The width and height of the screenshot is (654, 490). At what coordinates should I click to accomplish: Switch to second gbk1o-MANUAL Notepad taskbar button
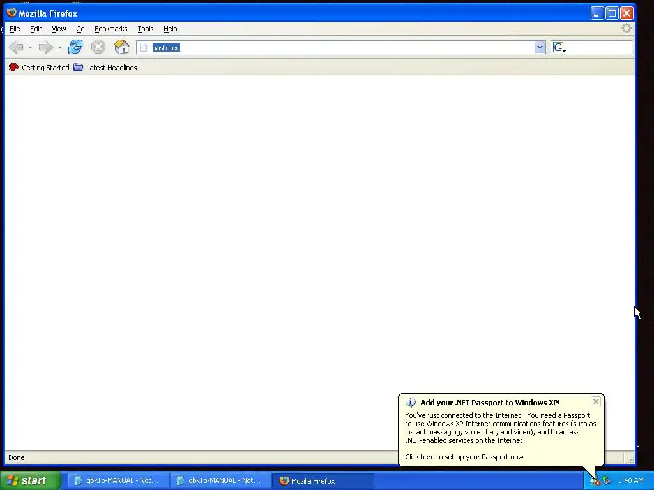coord(220,480)
